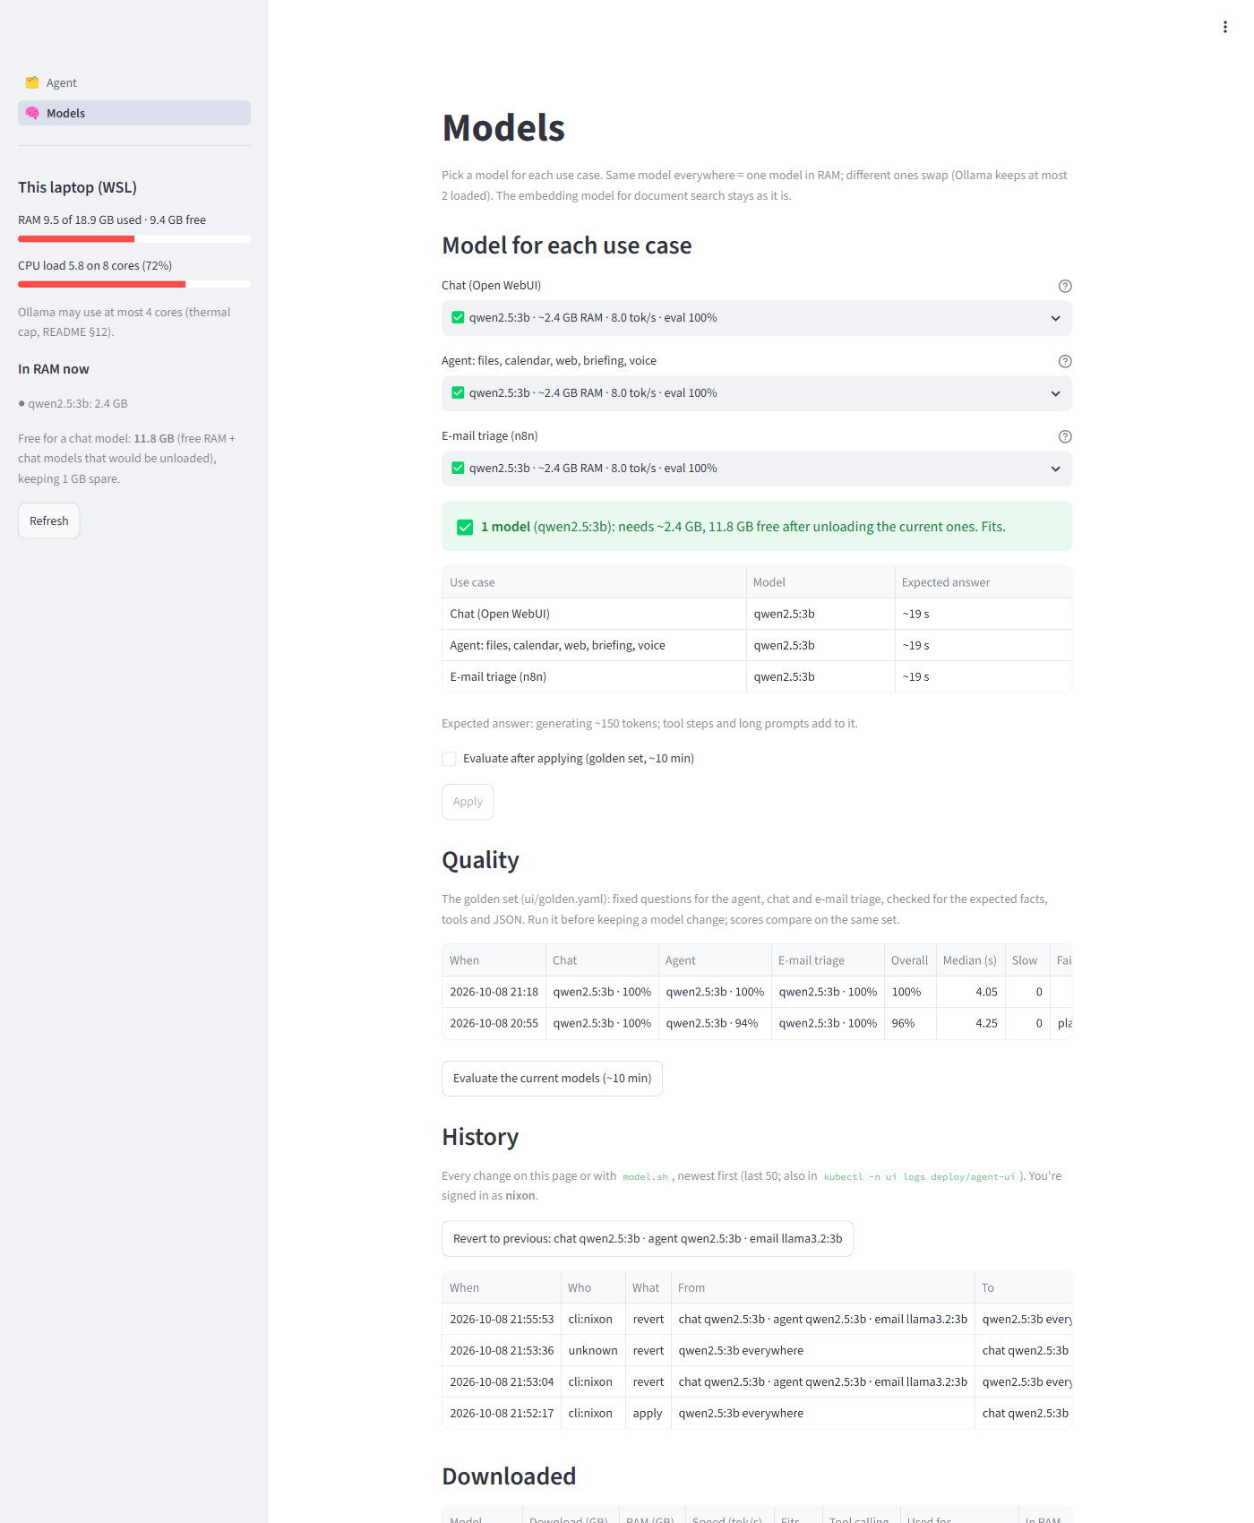Expand the Chat (Open WebUI) model dropdown
The image size is (1254, 1523).
(x=757, y=318)
